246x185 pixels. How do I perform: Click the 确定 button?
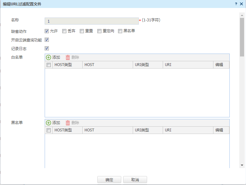[109, 180]
